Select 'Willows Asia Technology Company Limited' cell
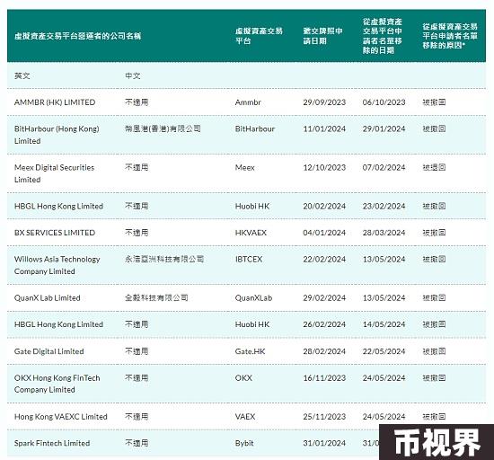Viewport: 494px width, 460px height. (57, 265)
